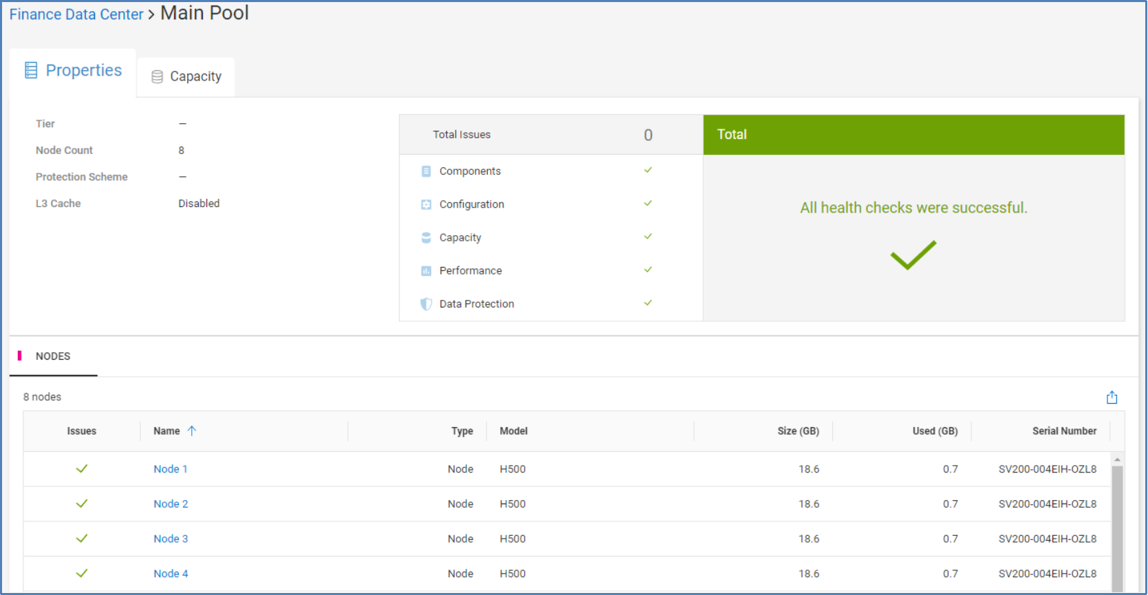
Task: Click the Performance status checkmark
Action: (648, 269)
